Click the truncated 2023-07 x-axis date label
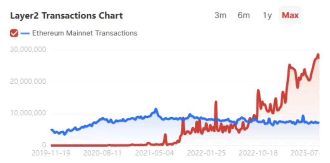The height and width of the screenshot is (163, 330). [x=305, y=153]
